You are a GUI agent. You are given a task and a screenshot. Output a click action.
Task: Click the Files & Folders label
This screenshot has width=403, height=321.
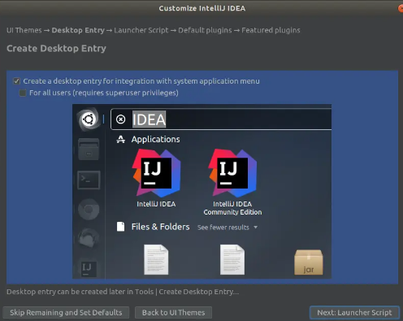pos(160,227)
